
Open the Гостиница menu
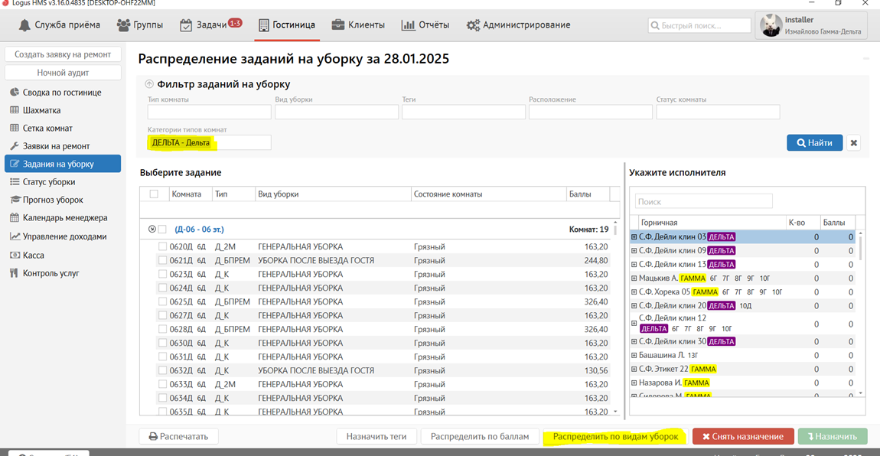point(286,25)
